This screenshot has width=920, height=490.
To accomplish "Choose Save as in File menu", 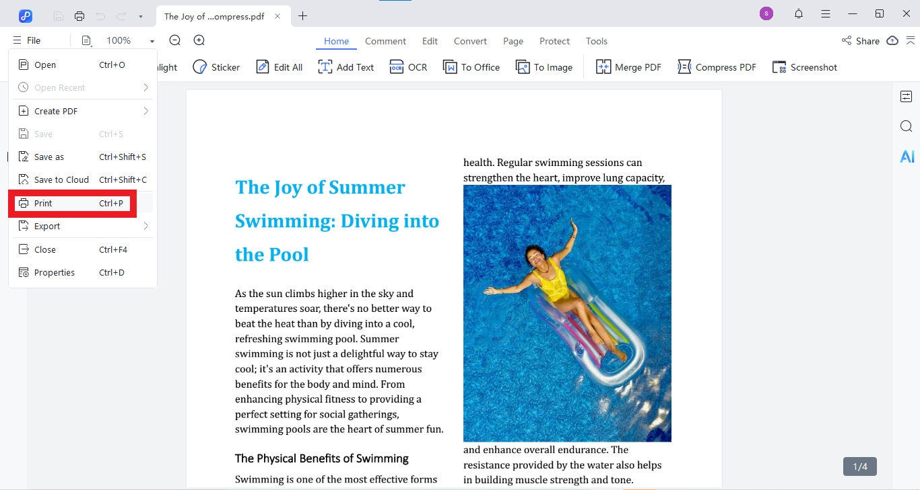I will 83,157.
